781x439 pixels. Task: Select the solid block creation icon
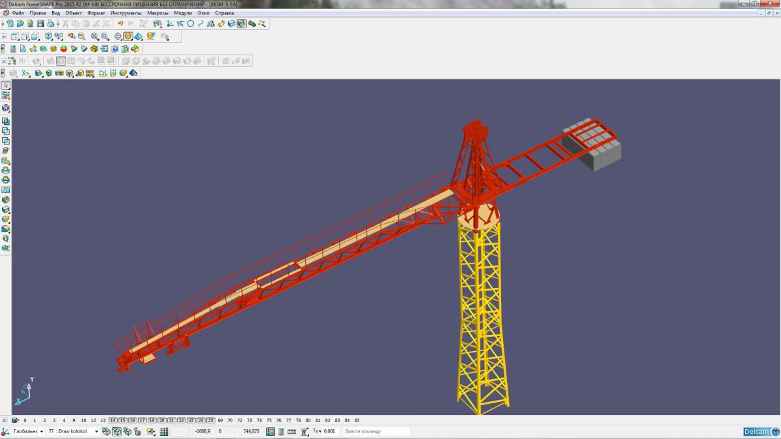[x=232, y=23]
